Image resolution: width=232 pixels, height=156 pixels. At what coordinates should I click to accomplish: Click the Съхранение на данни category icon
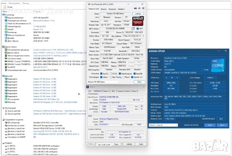tap(3, 119)
